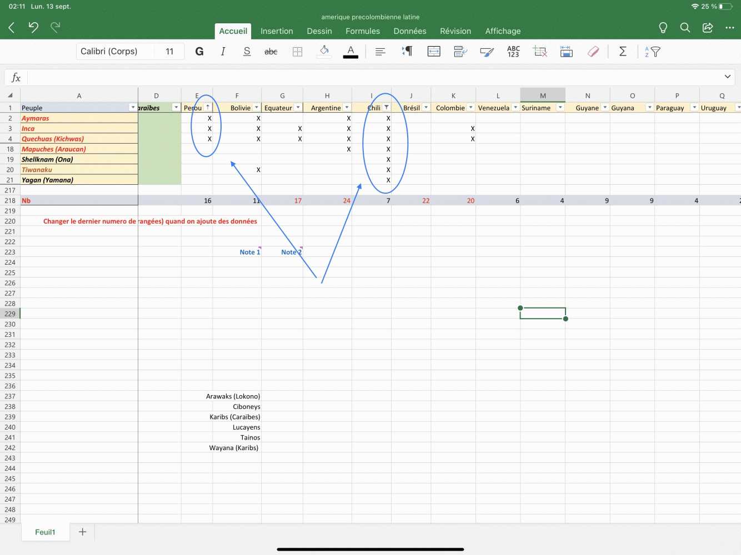Screen dimensions: 741x555
Task: Add a new sheet with the plus
Action: [x=83, y=532]
